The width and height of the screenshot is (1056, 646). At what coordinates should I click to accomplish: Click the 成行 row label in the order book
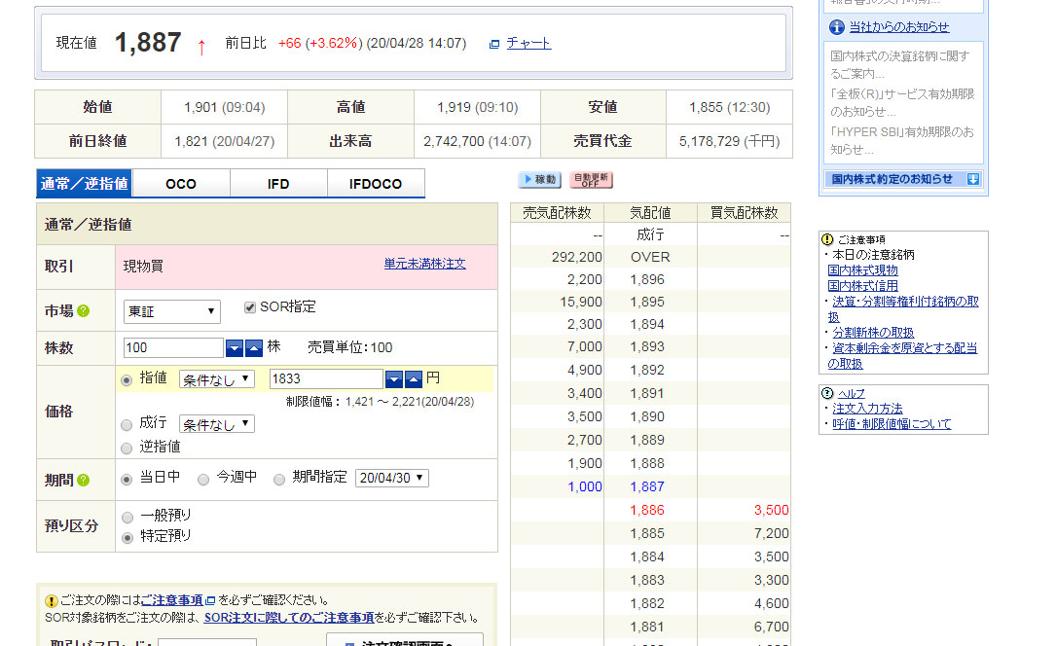650,234
